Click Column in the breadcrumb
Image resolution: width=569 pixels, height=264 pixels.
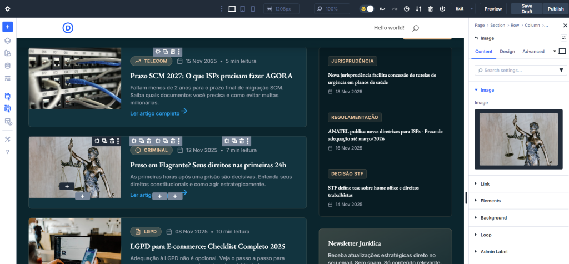pyautogui.click(x=532, y=26)
